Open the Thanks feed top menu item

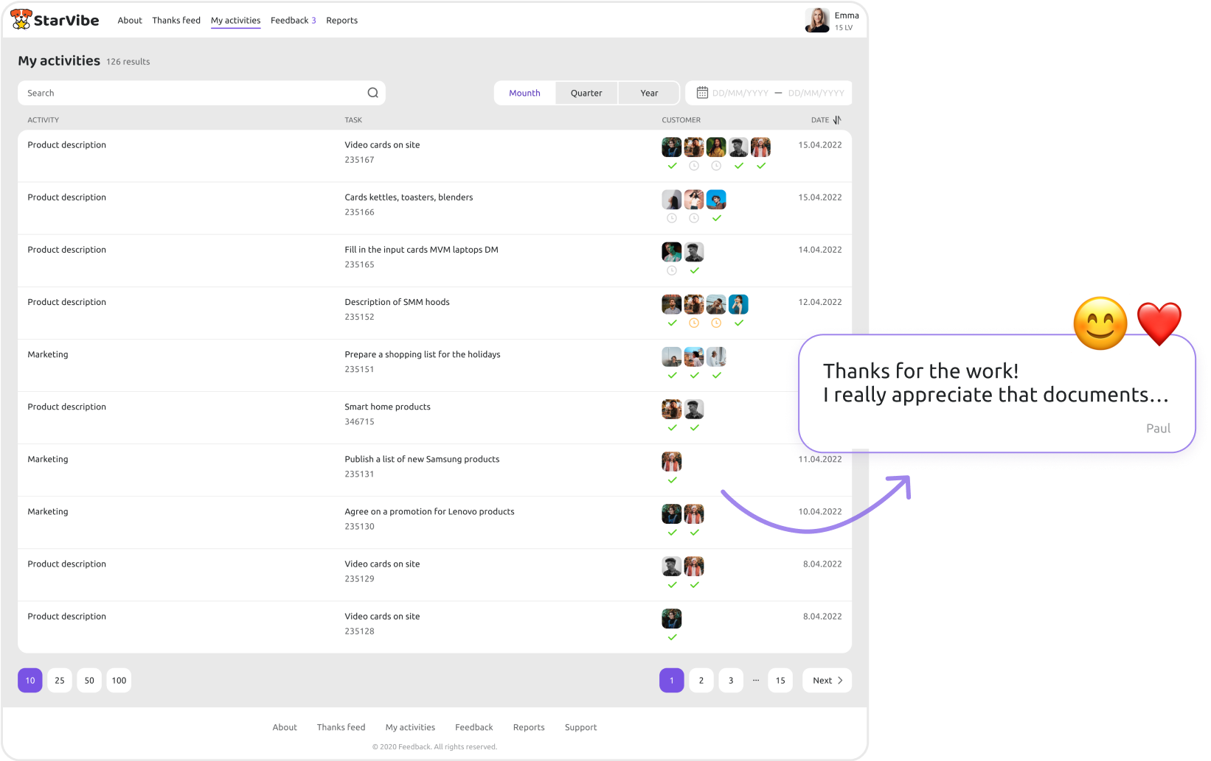click(x=176, y=21)
